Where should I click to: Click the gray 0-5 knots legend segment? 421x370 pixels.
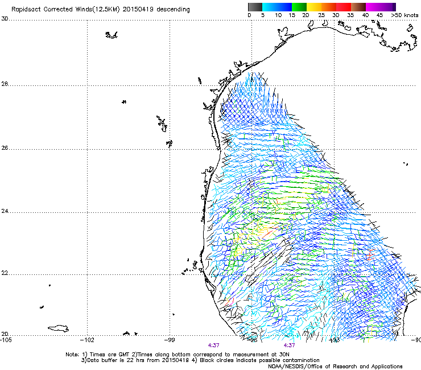(x=255, y=7)
